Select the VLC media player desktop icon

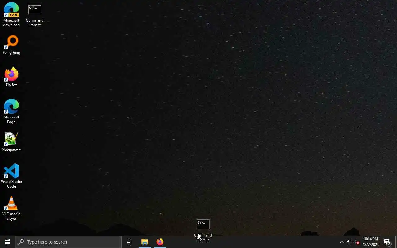click(x=11, y=208)
